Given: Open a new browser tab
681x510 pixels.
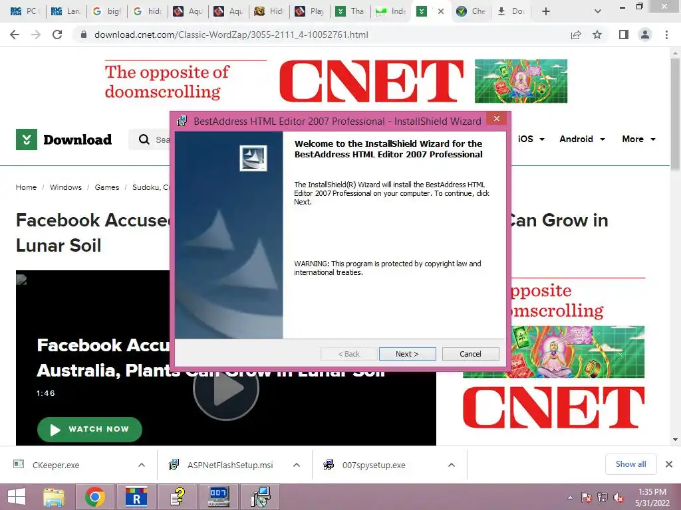Looking at the screenshot, I should tap(546, 11).
